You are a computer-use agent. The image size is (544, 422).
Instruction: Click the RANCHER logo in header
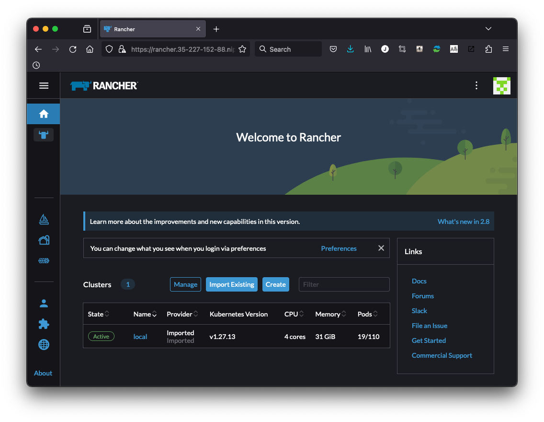tap(104, 85)
